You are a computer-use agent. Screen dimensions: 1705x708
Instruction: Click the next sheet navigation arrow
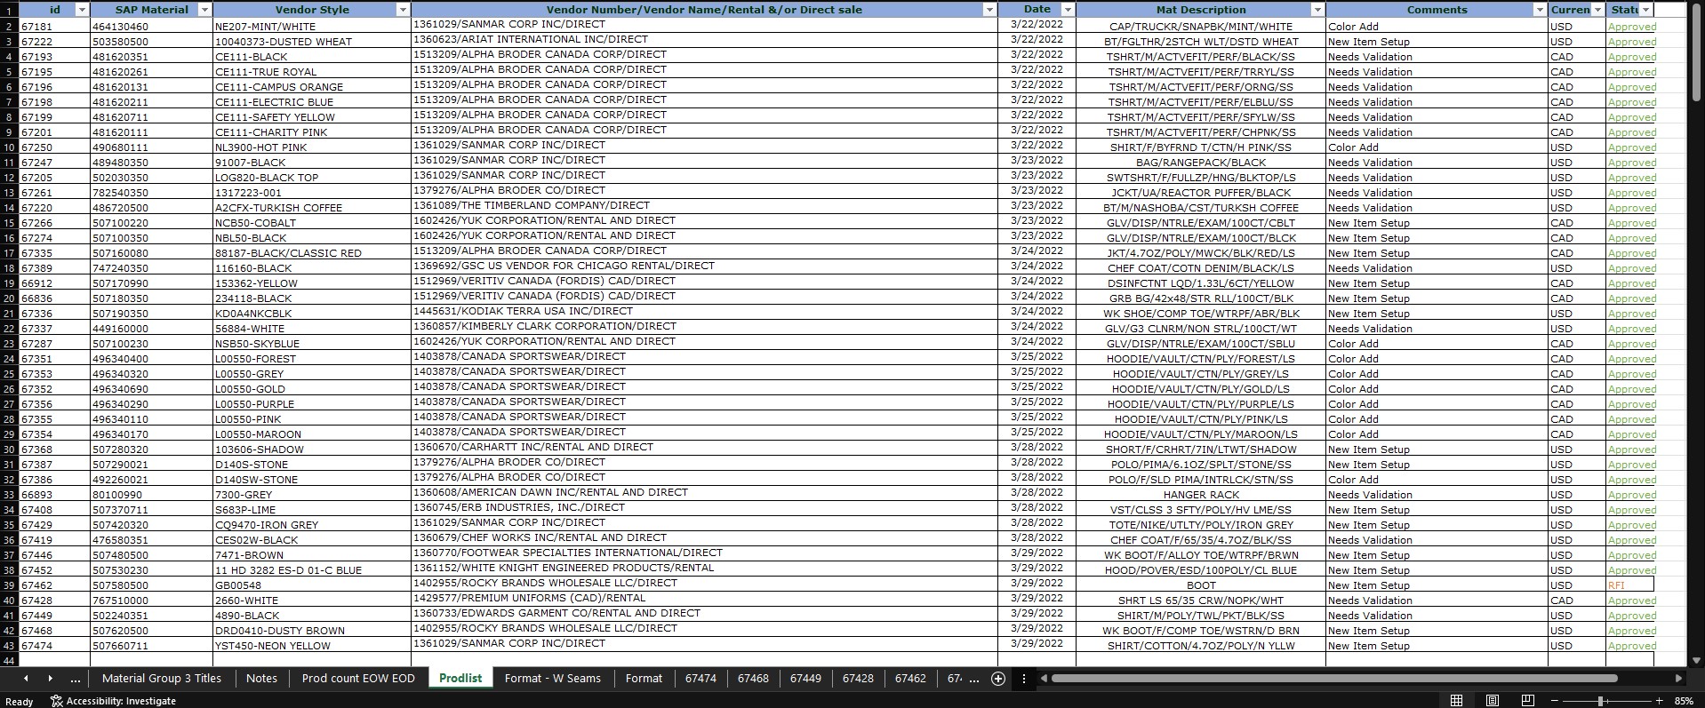tap(50, 678)
